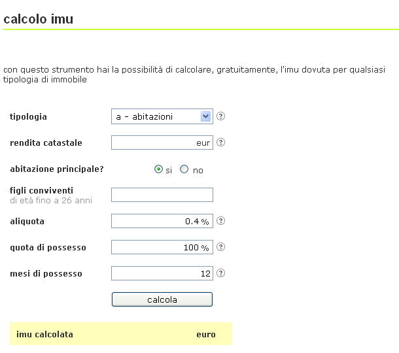399x353 pixels.
Task: Select "si" for abitazione principale
Action: click(x=158, y=169)
